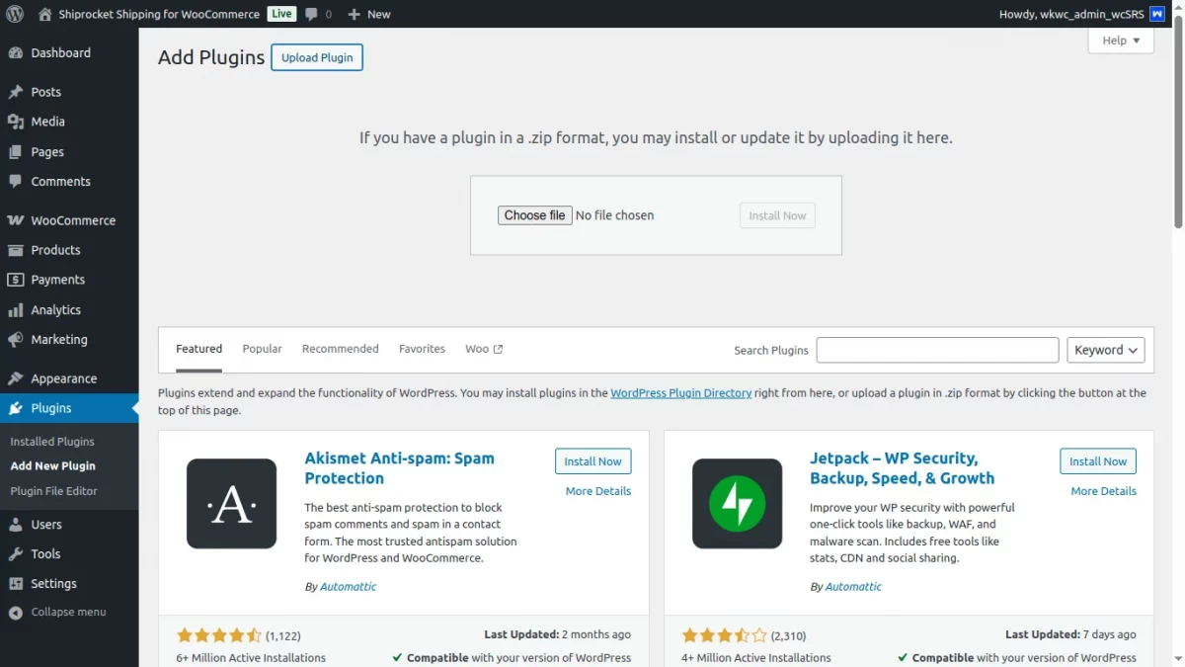The width and height of the screenshot is (1185, 667).
Task: Install the Akismet Anti-spam plugin
Action: [x=592, y=461]
